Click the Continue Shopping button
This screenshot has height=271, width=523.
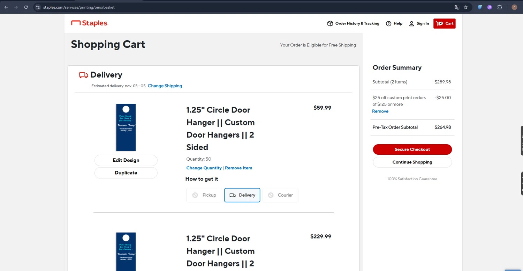412,162
